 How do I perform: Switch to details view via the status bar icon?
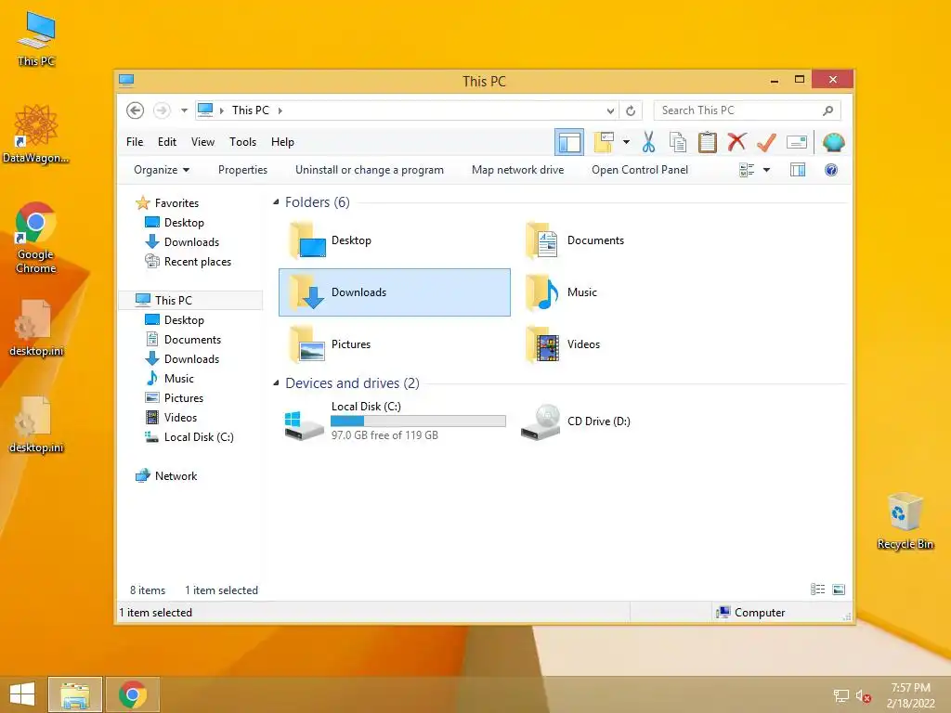(817, 590)
